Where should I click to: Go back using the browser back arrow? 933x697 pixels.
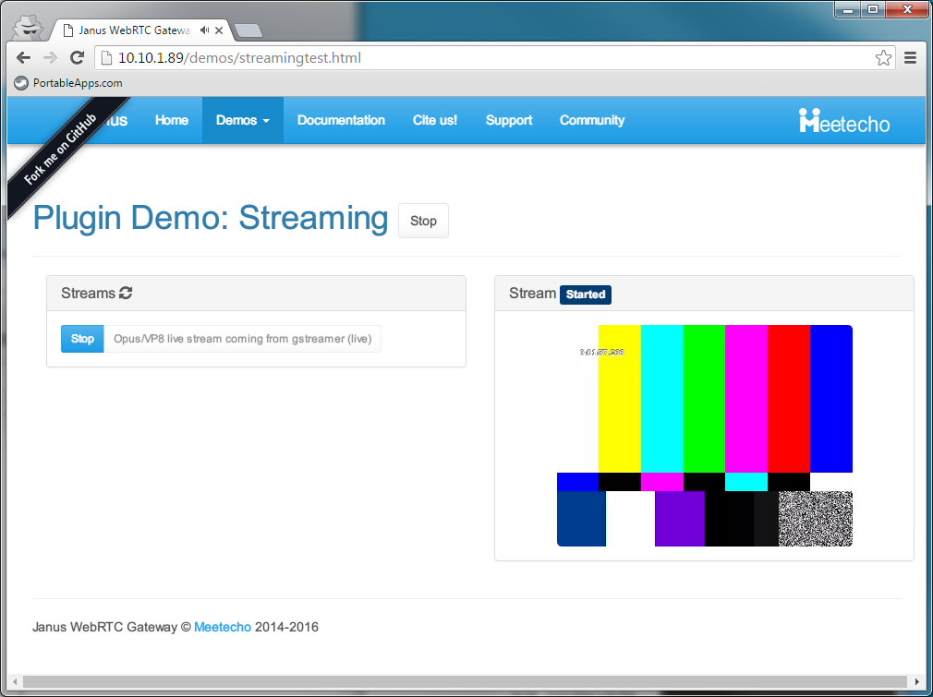coord(23,57)
